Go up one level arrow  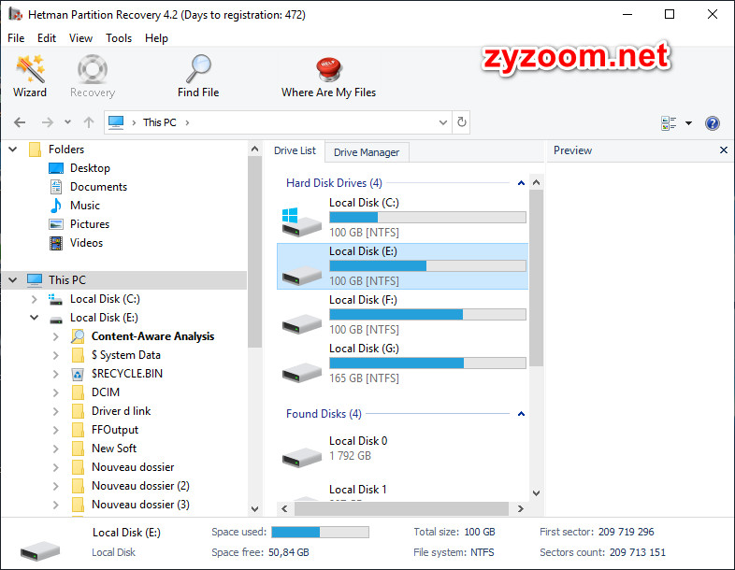(x=89, y=122)
